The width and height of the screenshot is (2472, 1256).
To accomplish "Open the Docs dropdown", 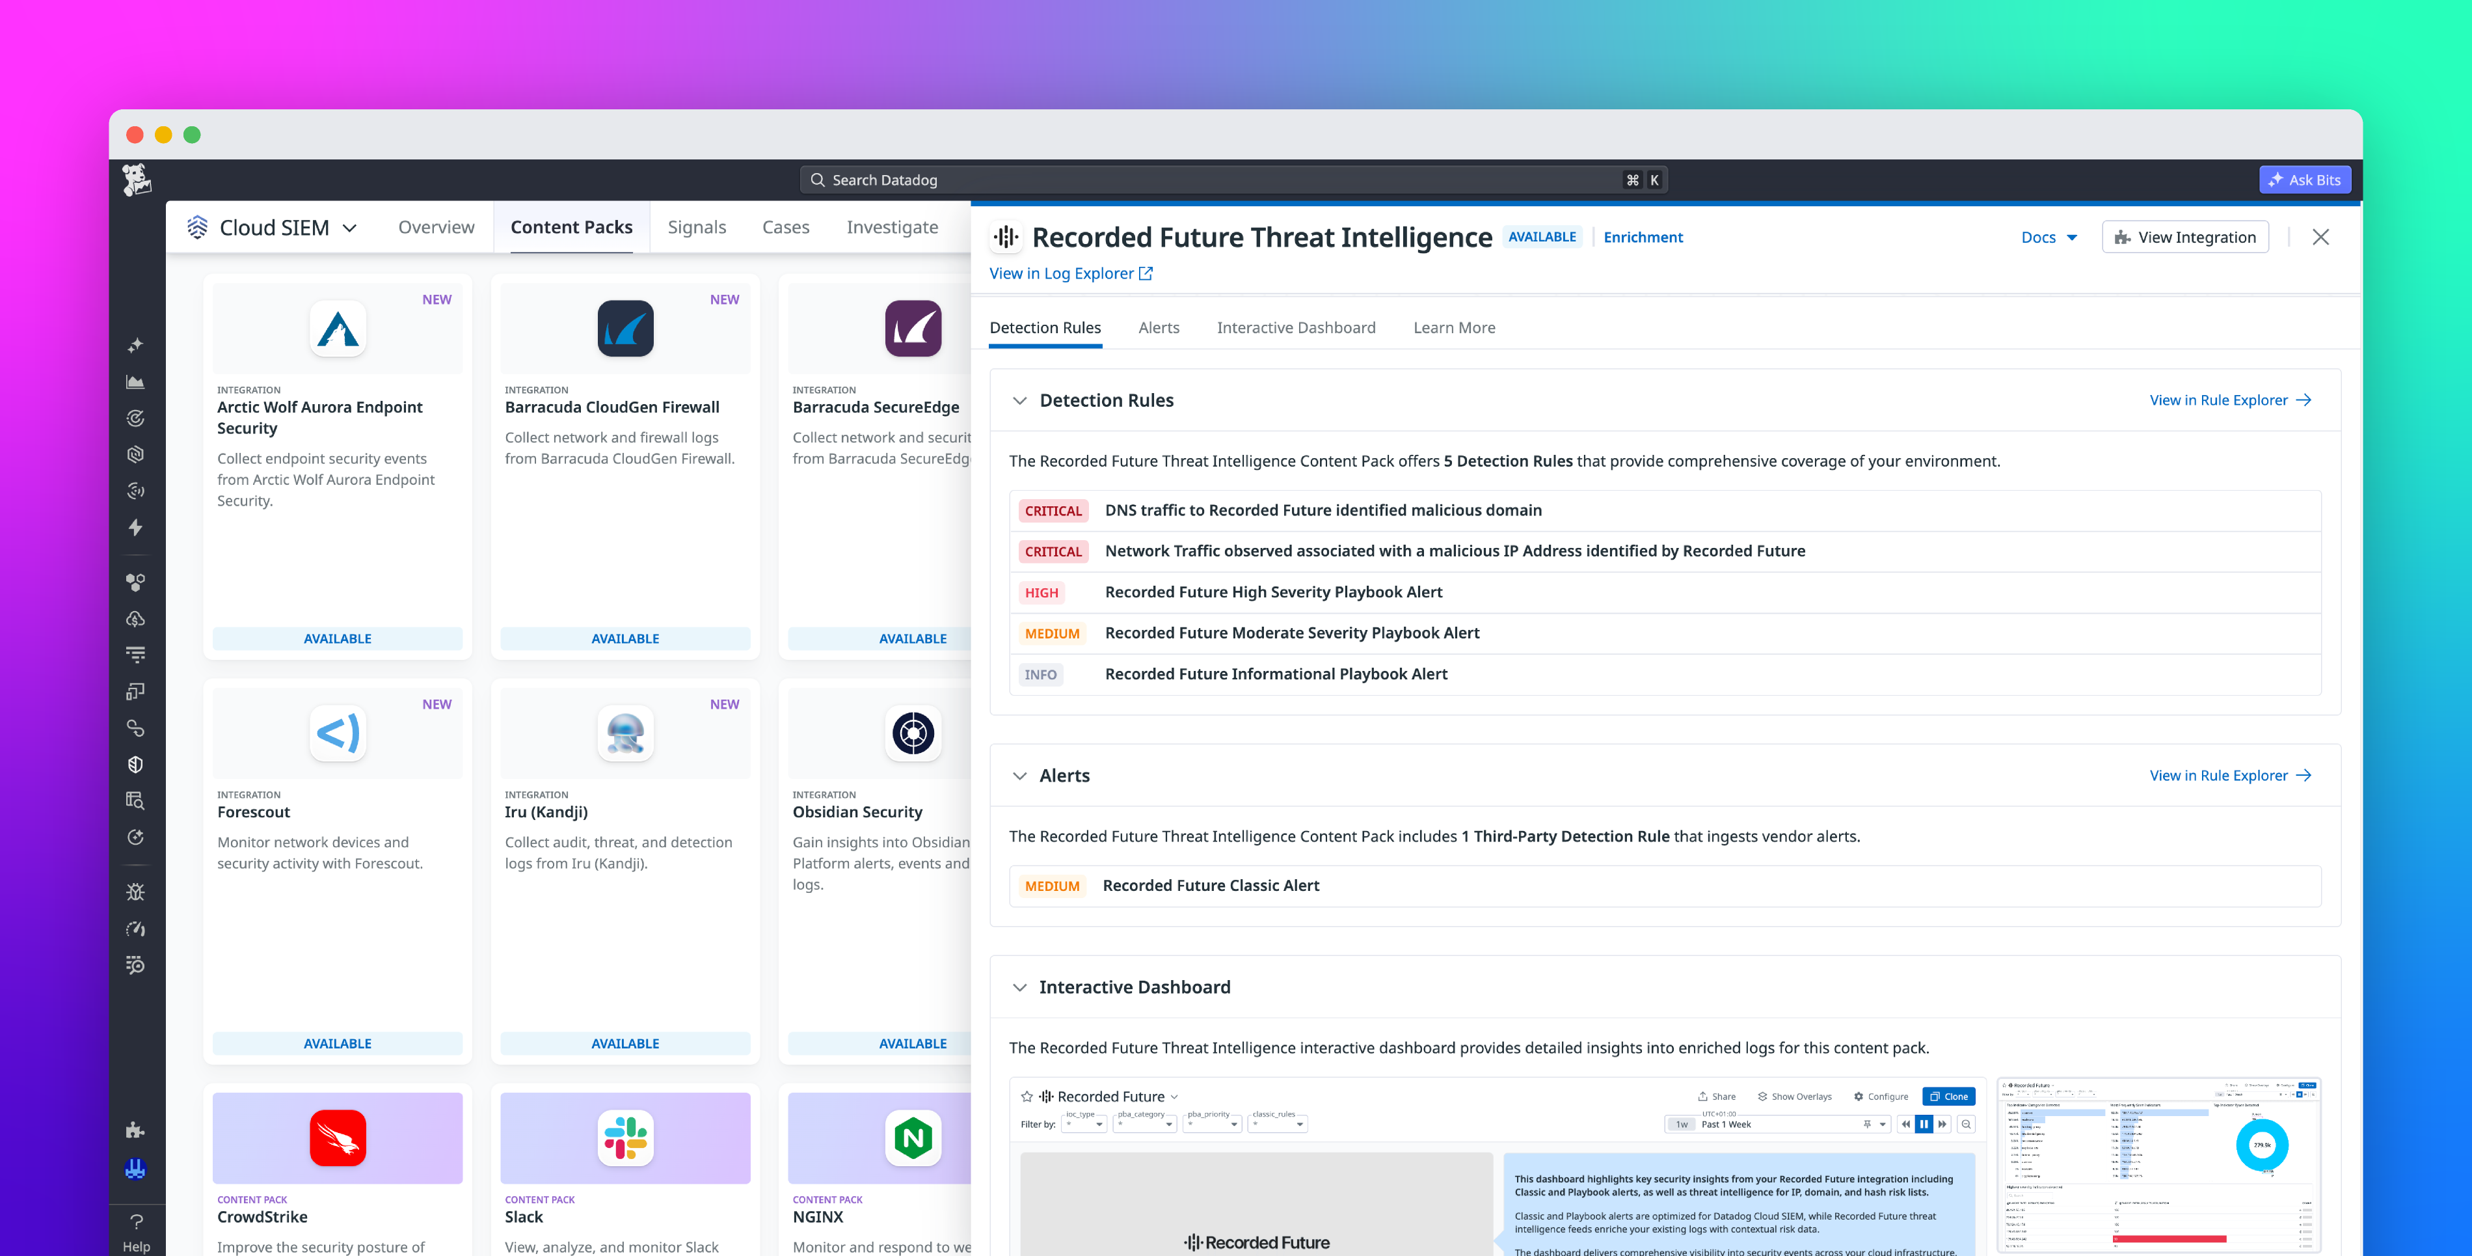I will [x=2049, y=237].
